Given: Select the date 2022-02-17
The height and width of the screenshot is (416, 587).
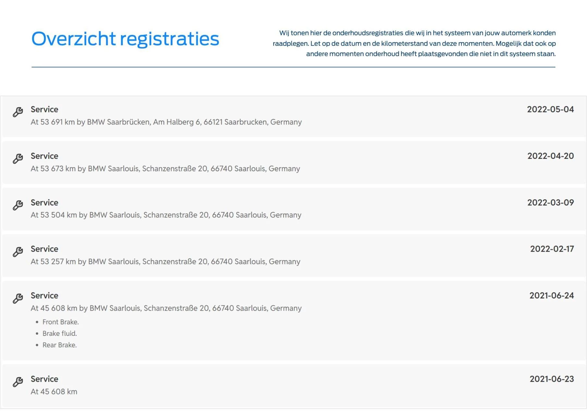Looking at the screenshot, I should point(552,249).
